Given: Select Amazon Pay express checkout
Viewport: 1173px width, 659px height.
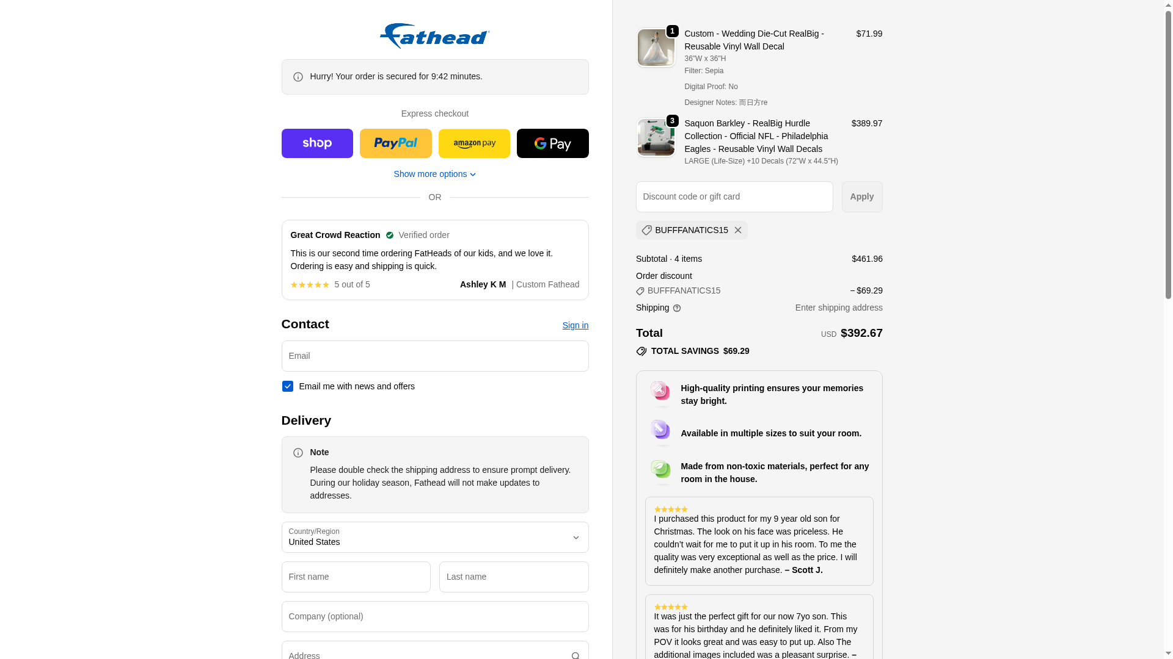Looking at the screenshot, I should [x=474, y=143].
